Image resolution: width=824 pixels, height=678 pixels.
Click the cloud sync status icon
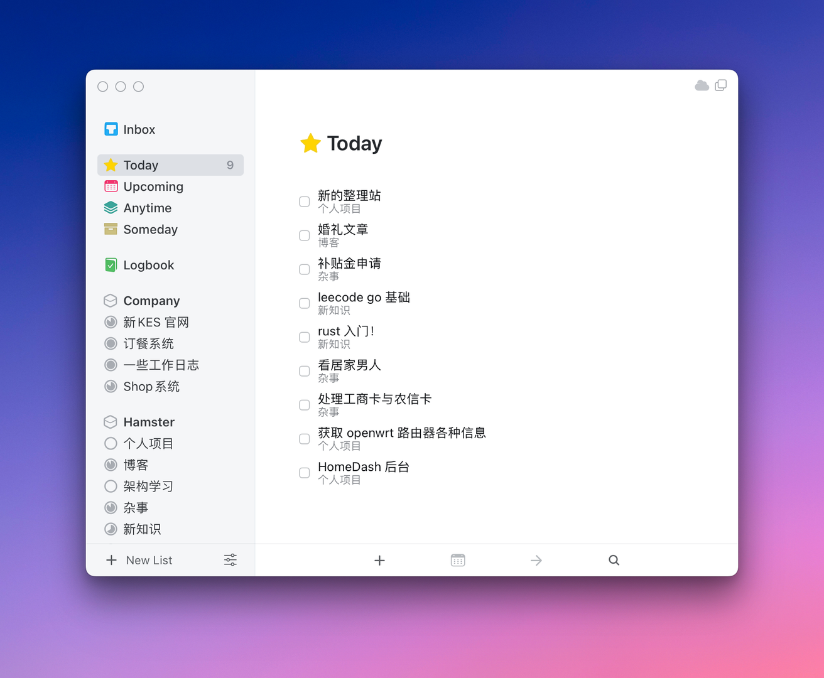point(702,85)
